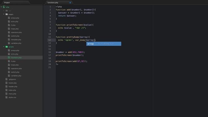Click line 'function add($number1, $number2){'
Viewport: 208px width, 117px height.
coord(76,10)
